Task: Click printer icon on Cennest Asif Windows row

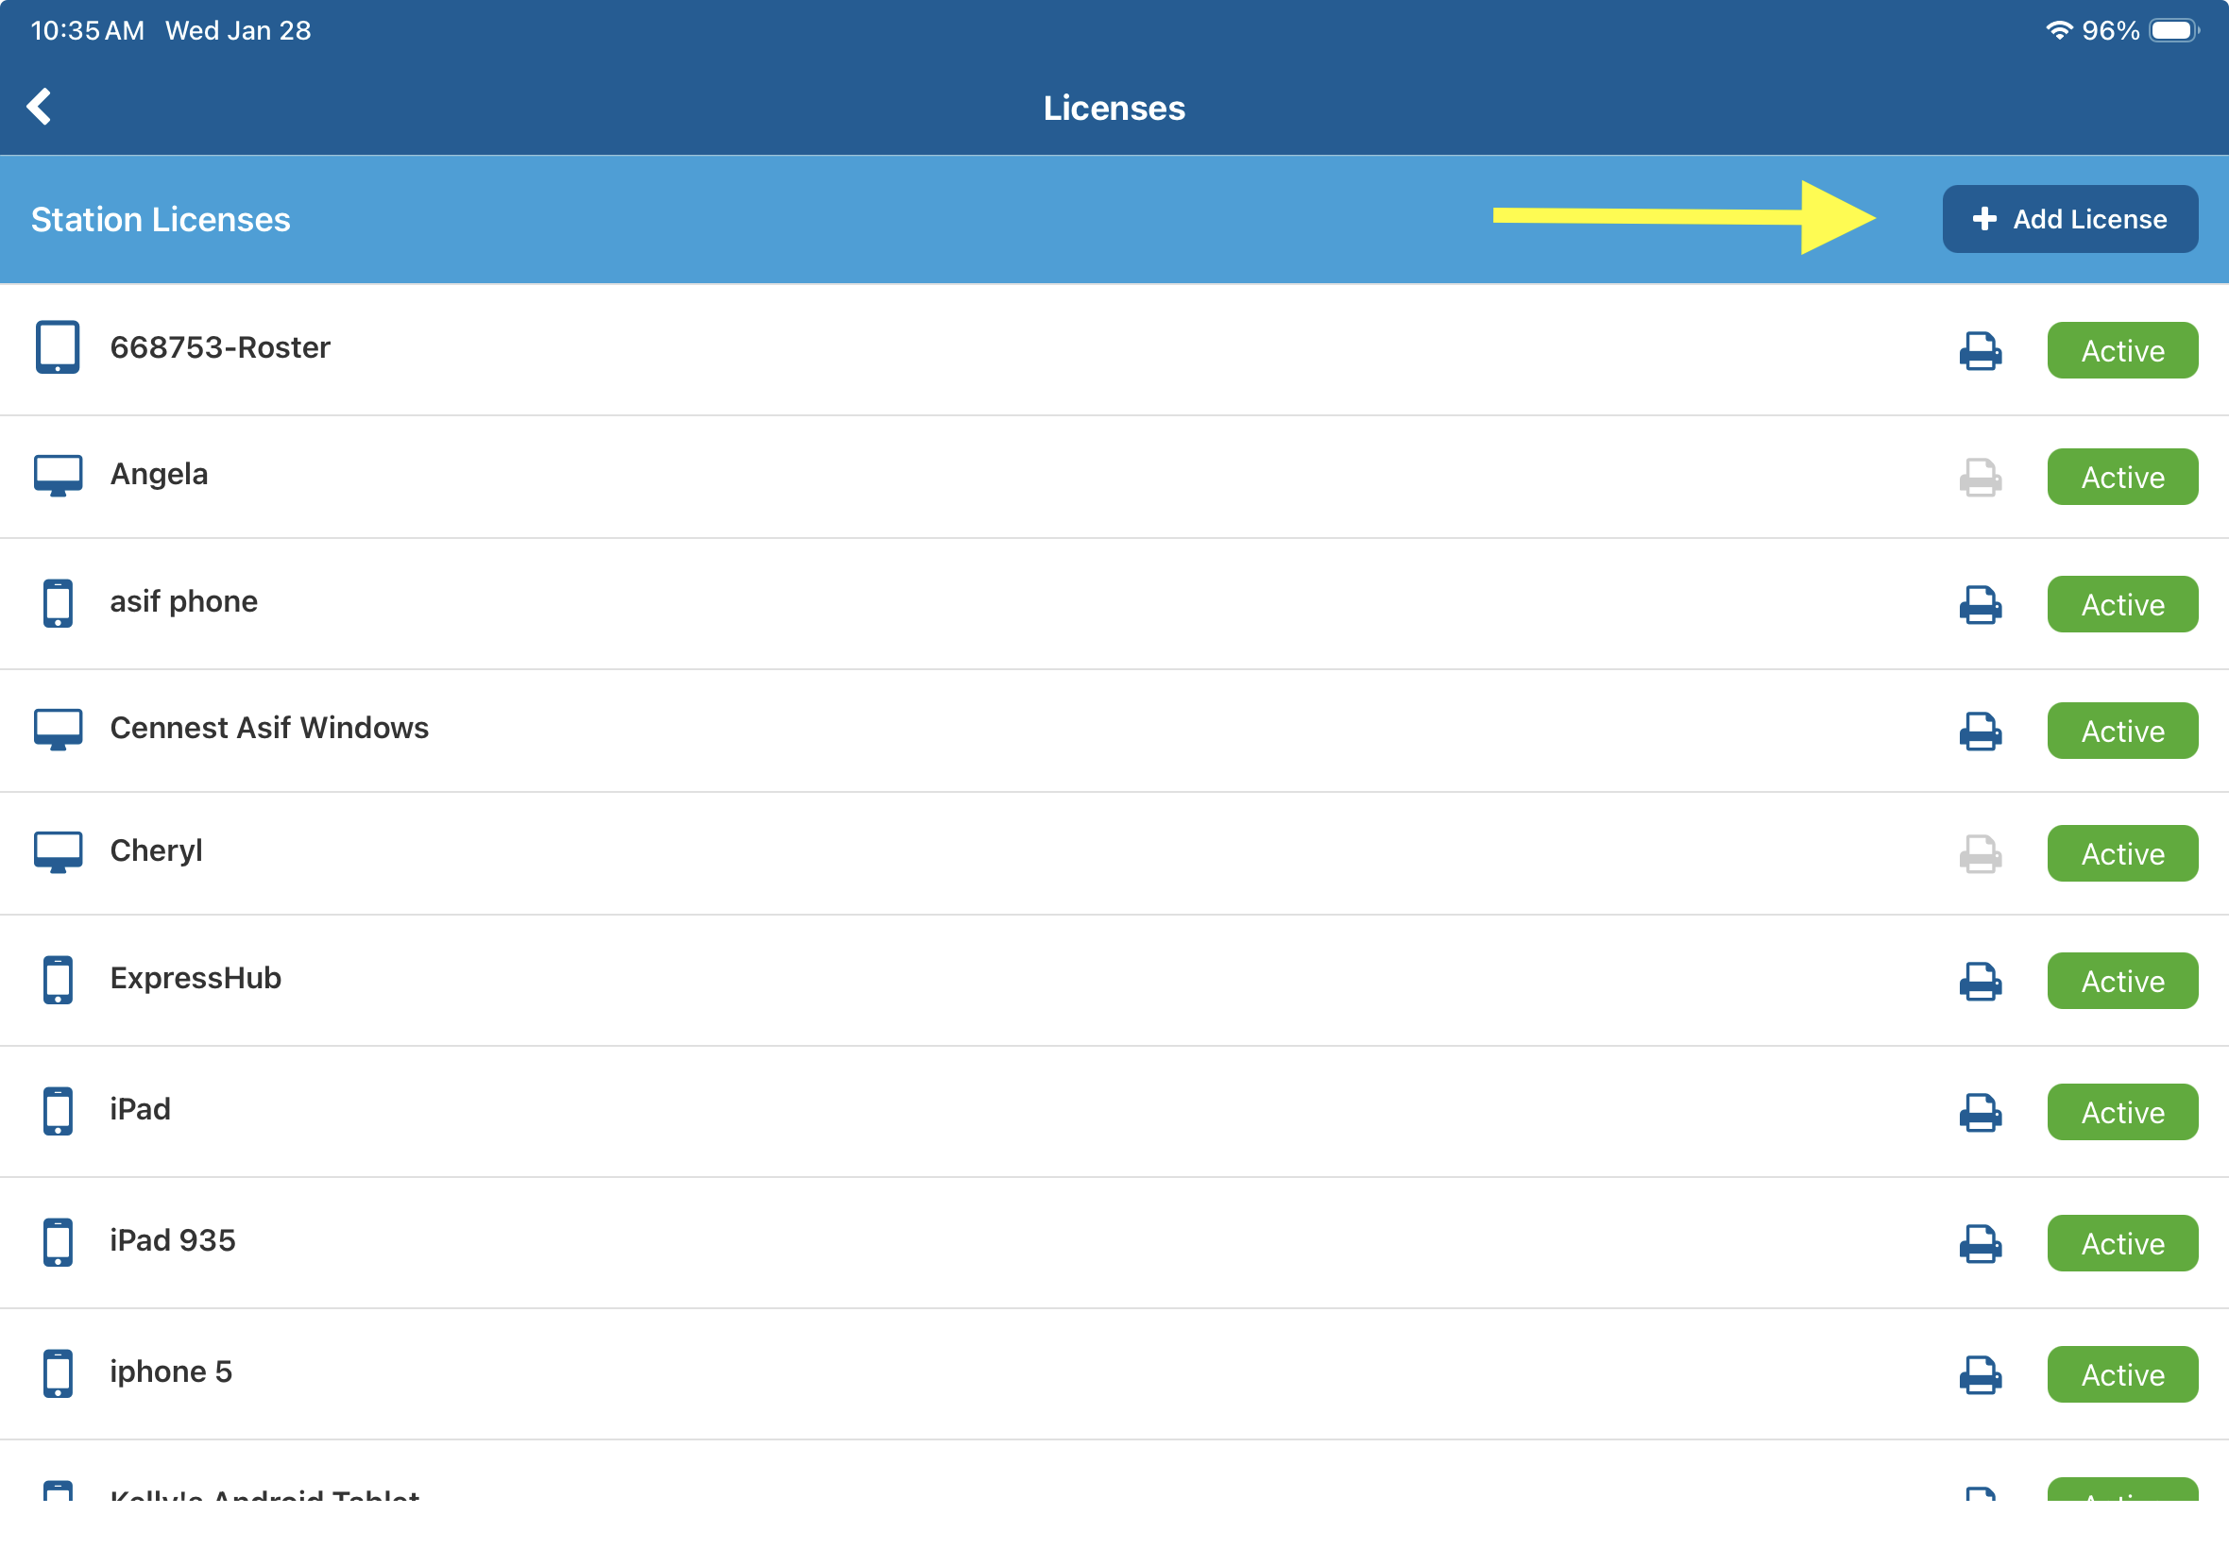Action: click(1980, 731)
